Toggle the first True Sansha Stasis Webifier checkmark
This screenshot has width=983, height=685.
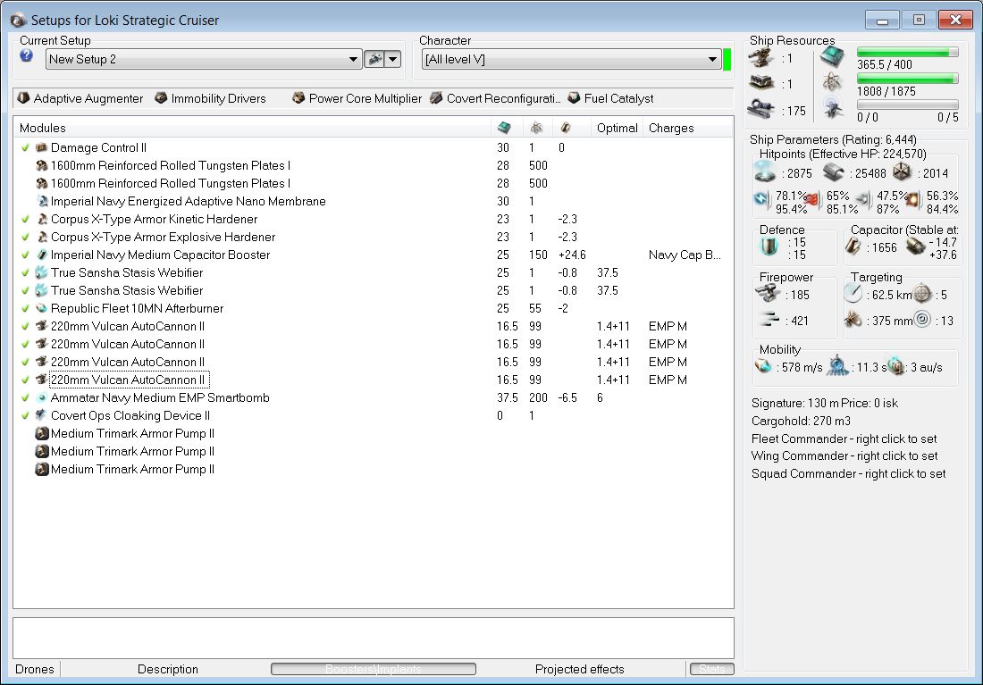tap(25, 272)
